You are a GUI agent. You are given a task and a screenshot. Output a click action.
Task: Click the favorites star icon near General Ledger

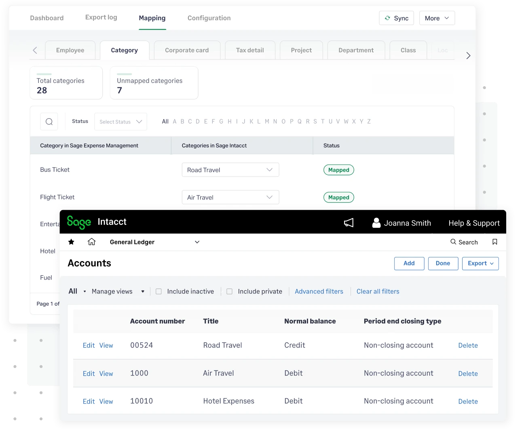[x=71, y=242]
